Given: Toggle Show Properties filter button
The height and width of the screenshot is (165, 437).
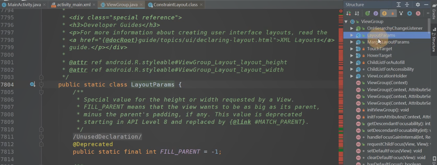Looking at the screenshot, I should tap(376, 13).
